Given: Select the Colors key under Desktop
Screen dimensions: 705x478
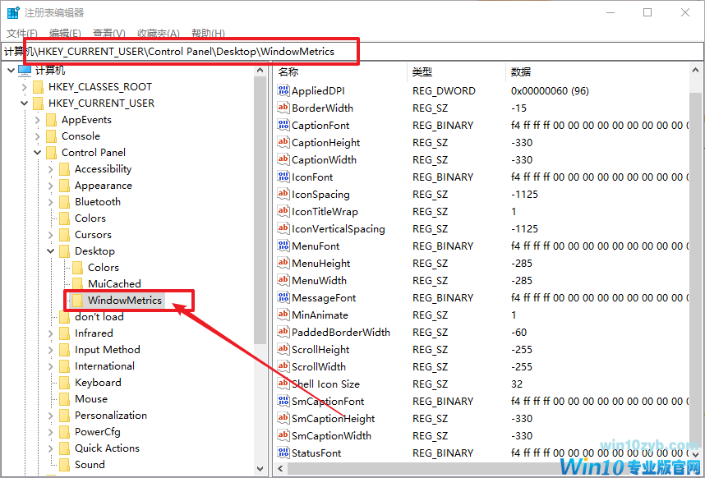Looking at the screenshot, I should [104, 267].
